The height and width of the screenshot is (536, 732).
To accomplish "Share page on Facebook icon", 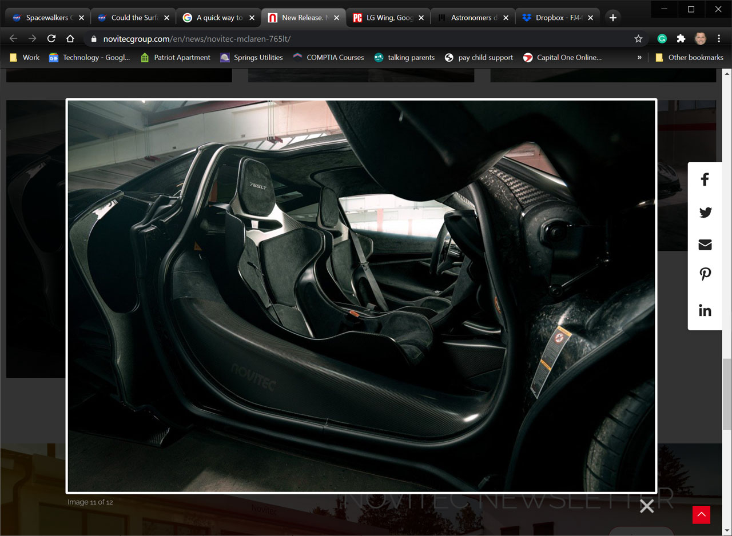I will point(705,179).
